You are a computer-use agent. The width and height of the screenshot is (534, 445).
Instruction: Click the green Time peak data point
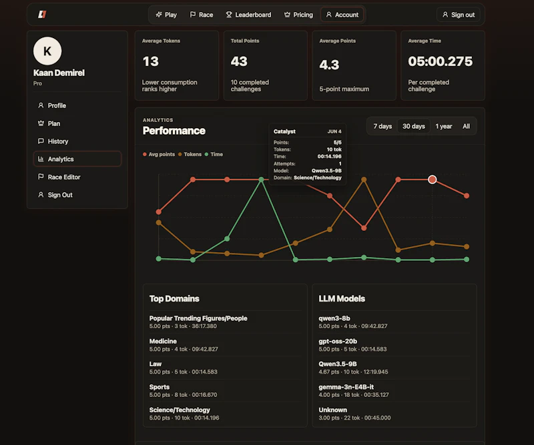[x=261, y=179]
